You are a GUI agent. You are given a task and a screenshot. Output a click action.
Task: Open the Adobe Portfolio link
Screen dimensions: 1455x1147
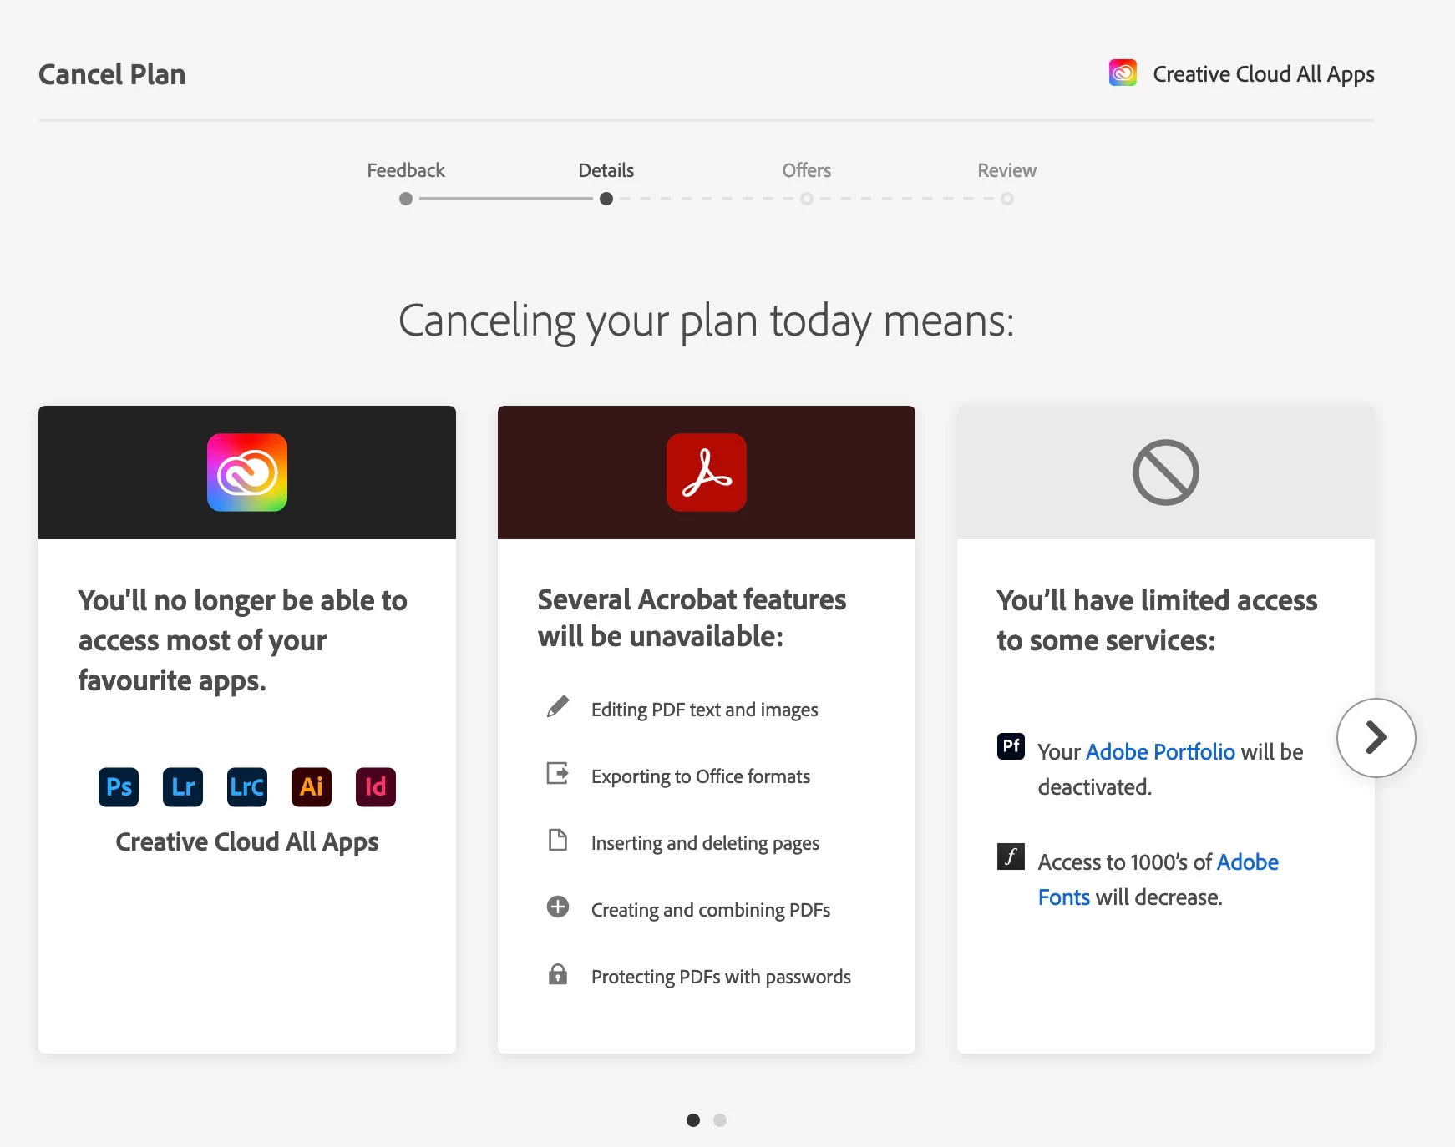[1160, 752]
